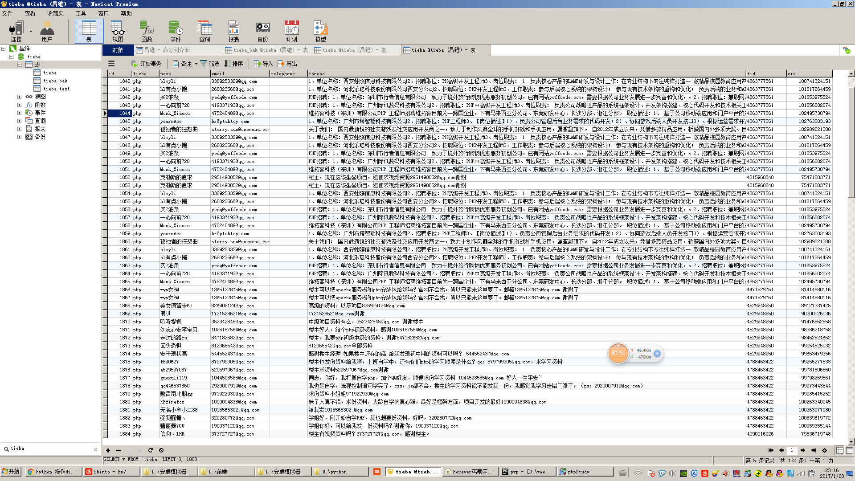Viewport: 855px width, 481px height.
Task: Click the add record plus icon
Action: 108,450
